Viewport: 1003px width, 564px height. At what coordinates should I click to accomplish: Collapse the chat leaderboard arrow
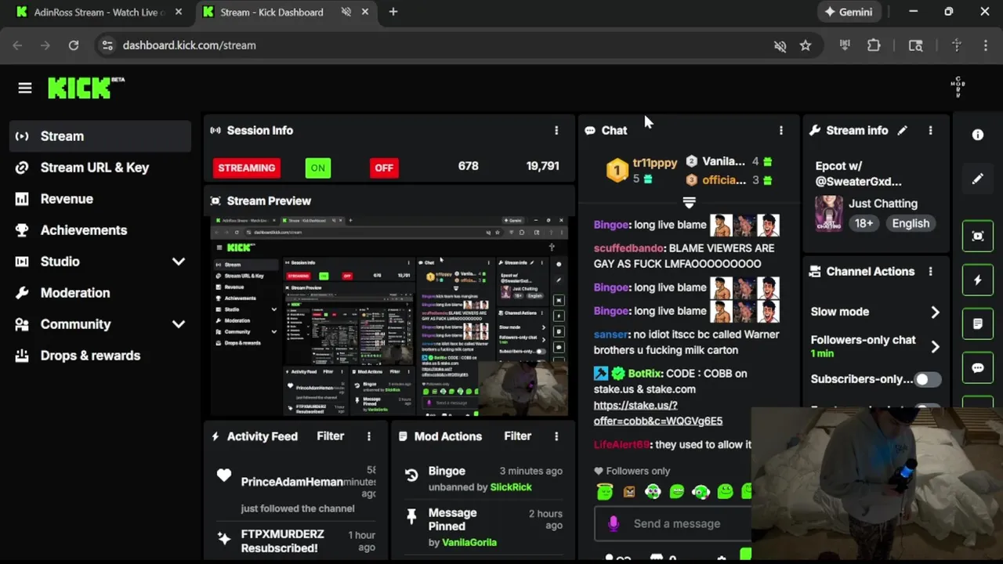point(689,203)
